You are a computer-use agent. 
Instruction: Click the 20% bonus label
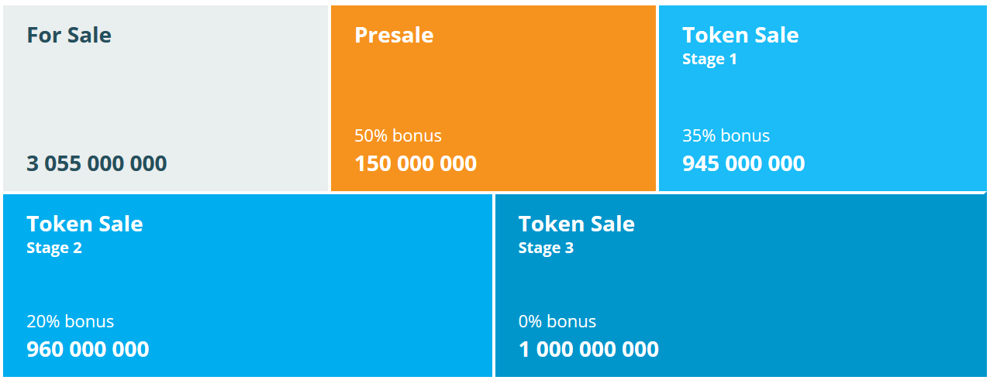[71, 321]
